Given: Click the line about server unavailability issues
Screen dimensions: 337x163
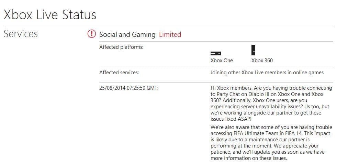Looking at the screenshot, I should pyautogui.click(x=261, y=107).
